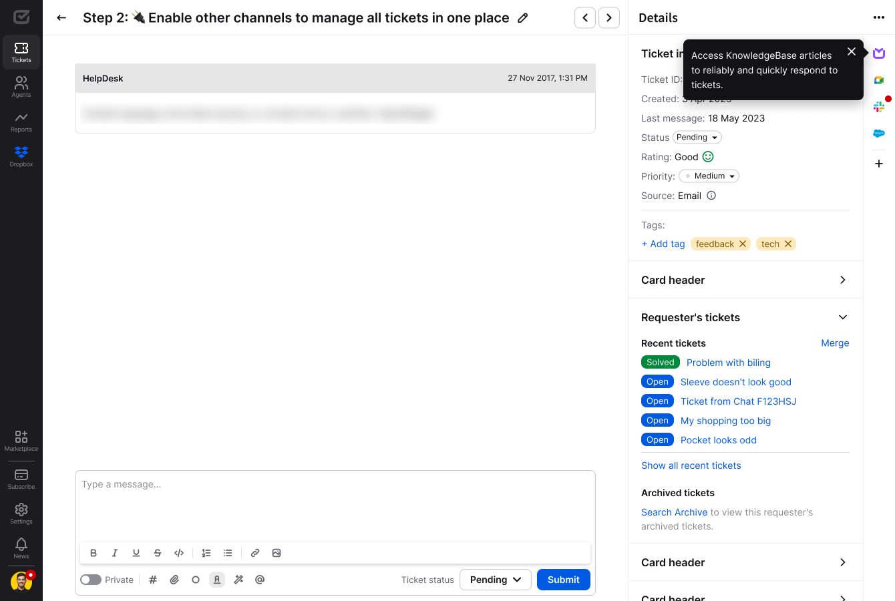The image size is (895, 601).
Task: Launch Dropbox from the sidebar
Action: [21, 156]
